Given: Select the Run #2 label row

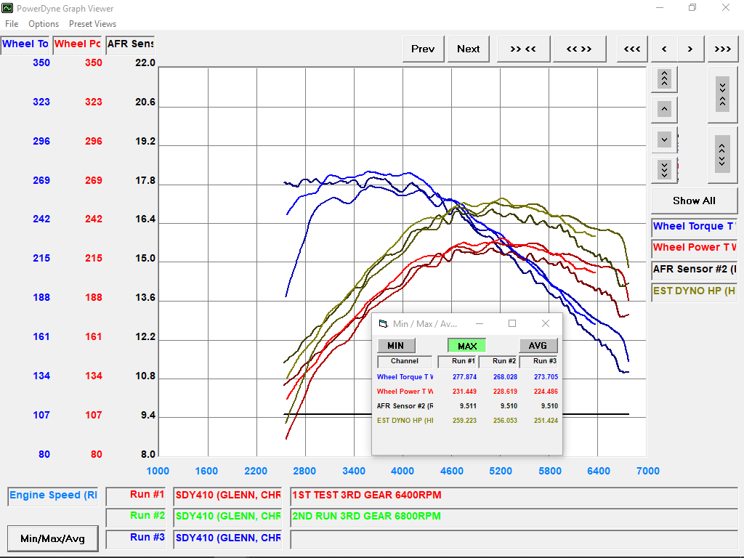Looking at the screenshot, I should click(x=135, y=517).
